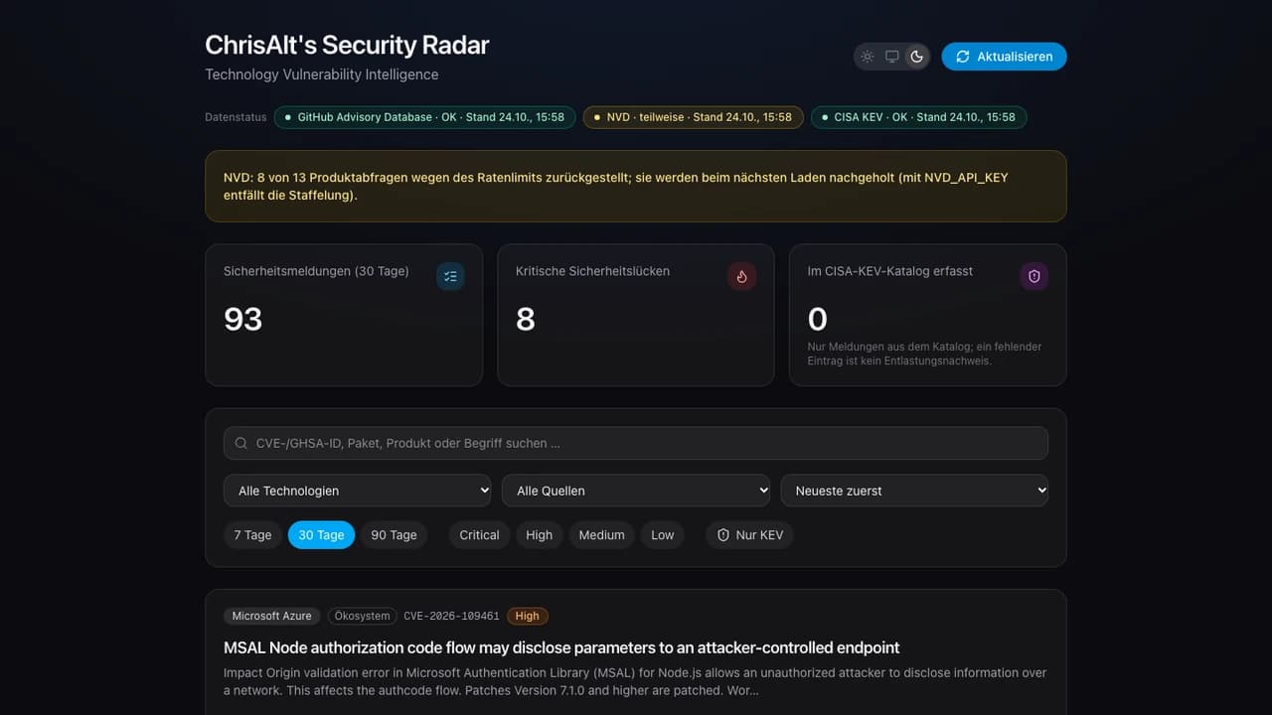Image resolution: width=1272 pixels, height=715 pixels.
Task: Click the Microsoft Azure tag
Action: click(271, 616)
